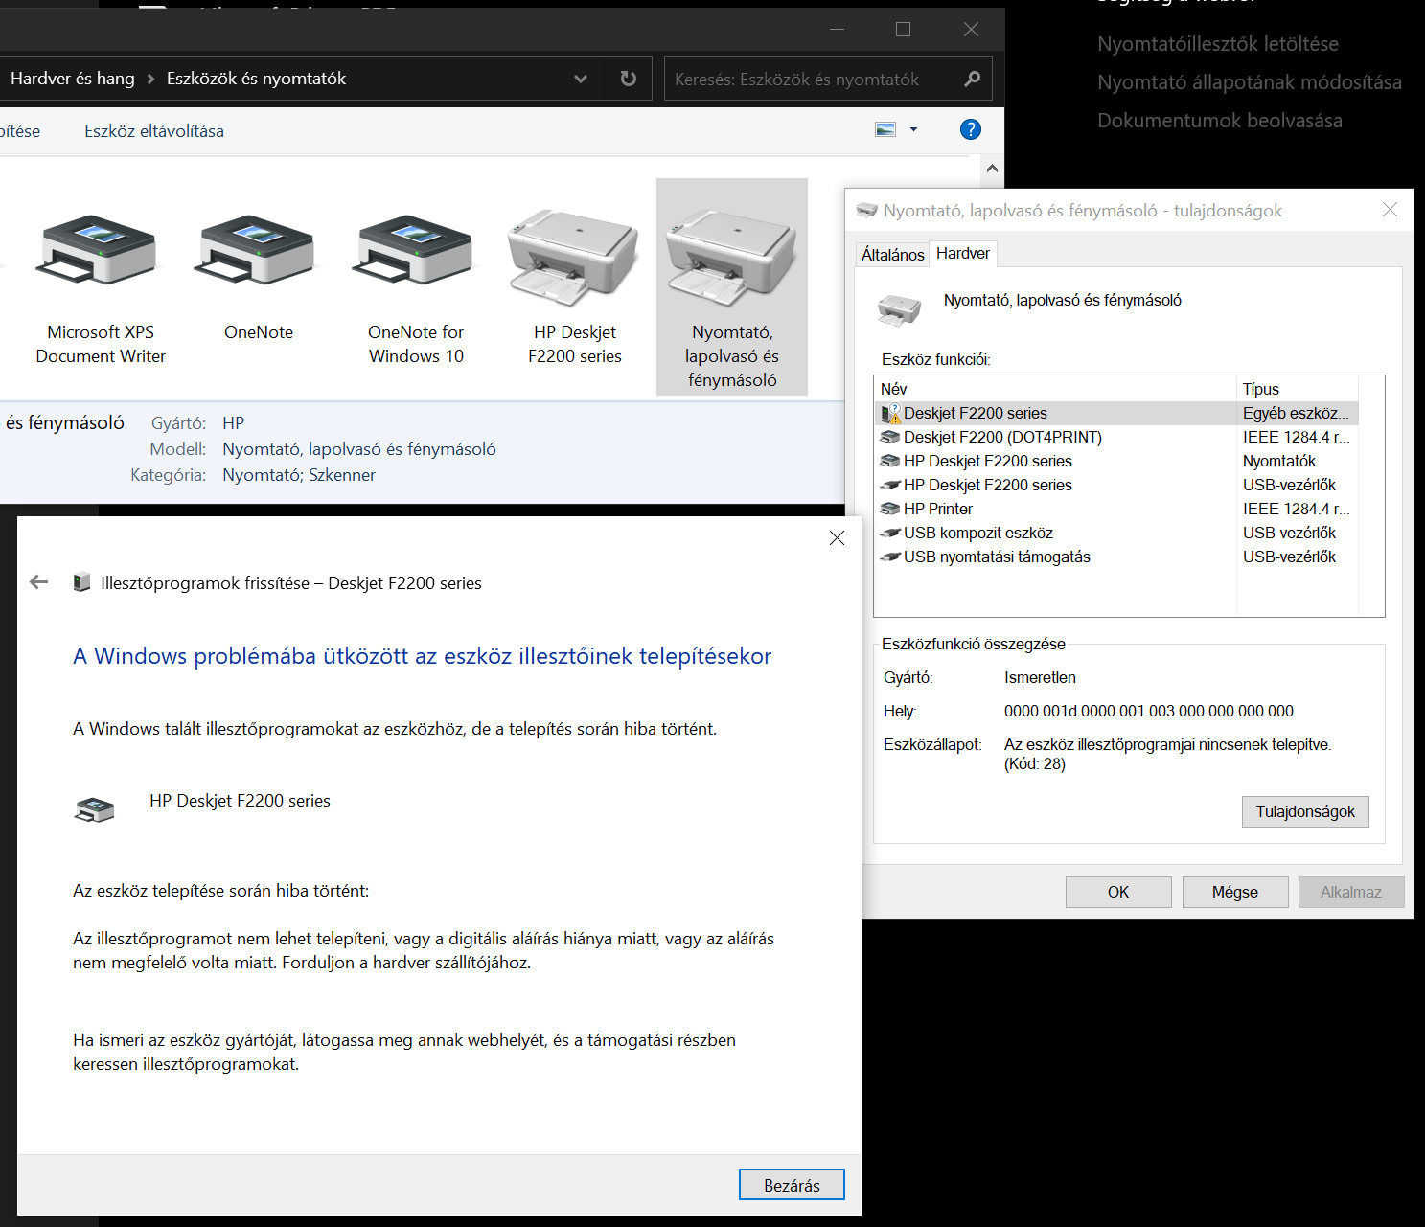The width and height of the screenshot is (1425, 1227).
Task: Select HP Deskjet F2200 series Nyomtatók row
Action: tap(1118, 461)
